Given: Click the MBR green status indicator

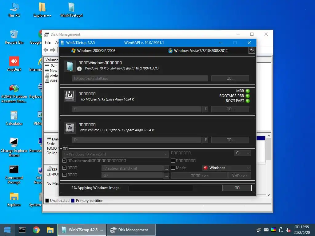Looking at the screenshot, I should (x=248, y=91).
